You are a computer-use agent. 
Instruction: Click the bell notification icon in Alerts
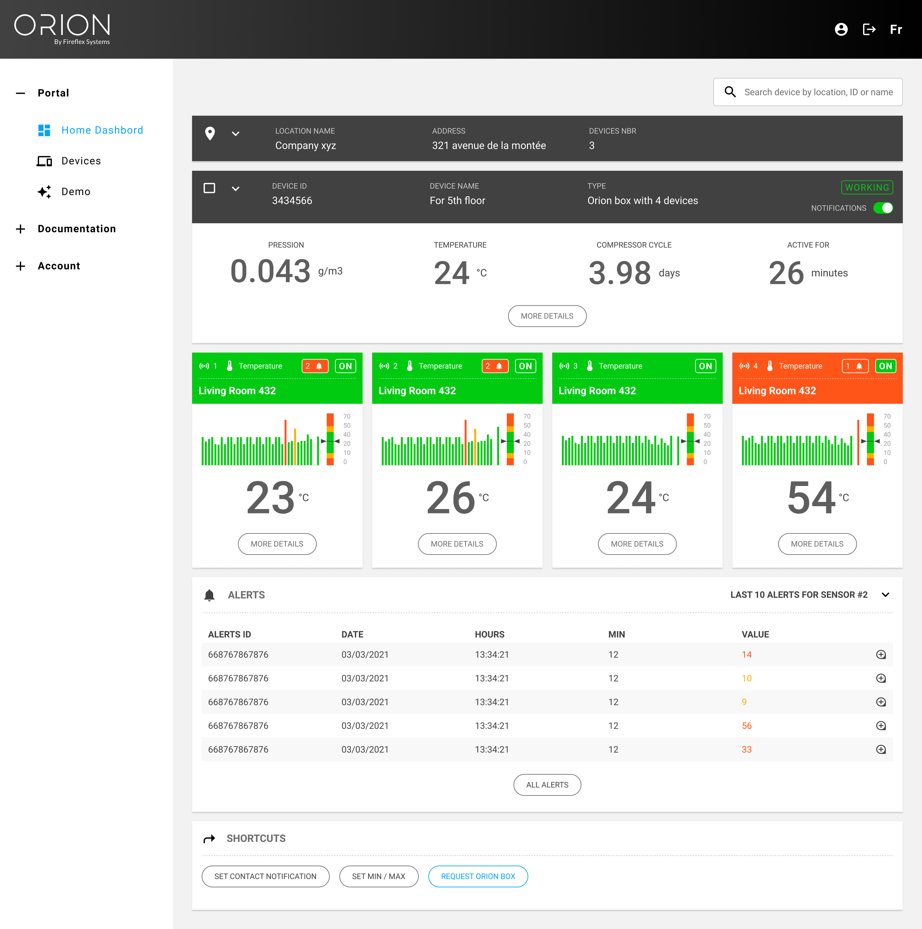pos(209,594)
